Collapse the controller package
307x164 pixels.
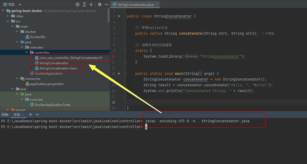26,52
